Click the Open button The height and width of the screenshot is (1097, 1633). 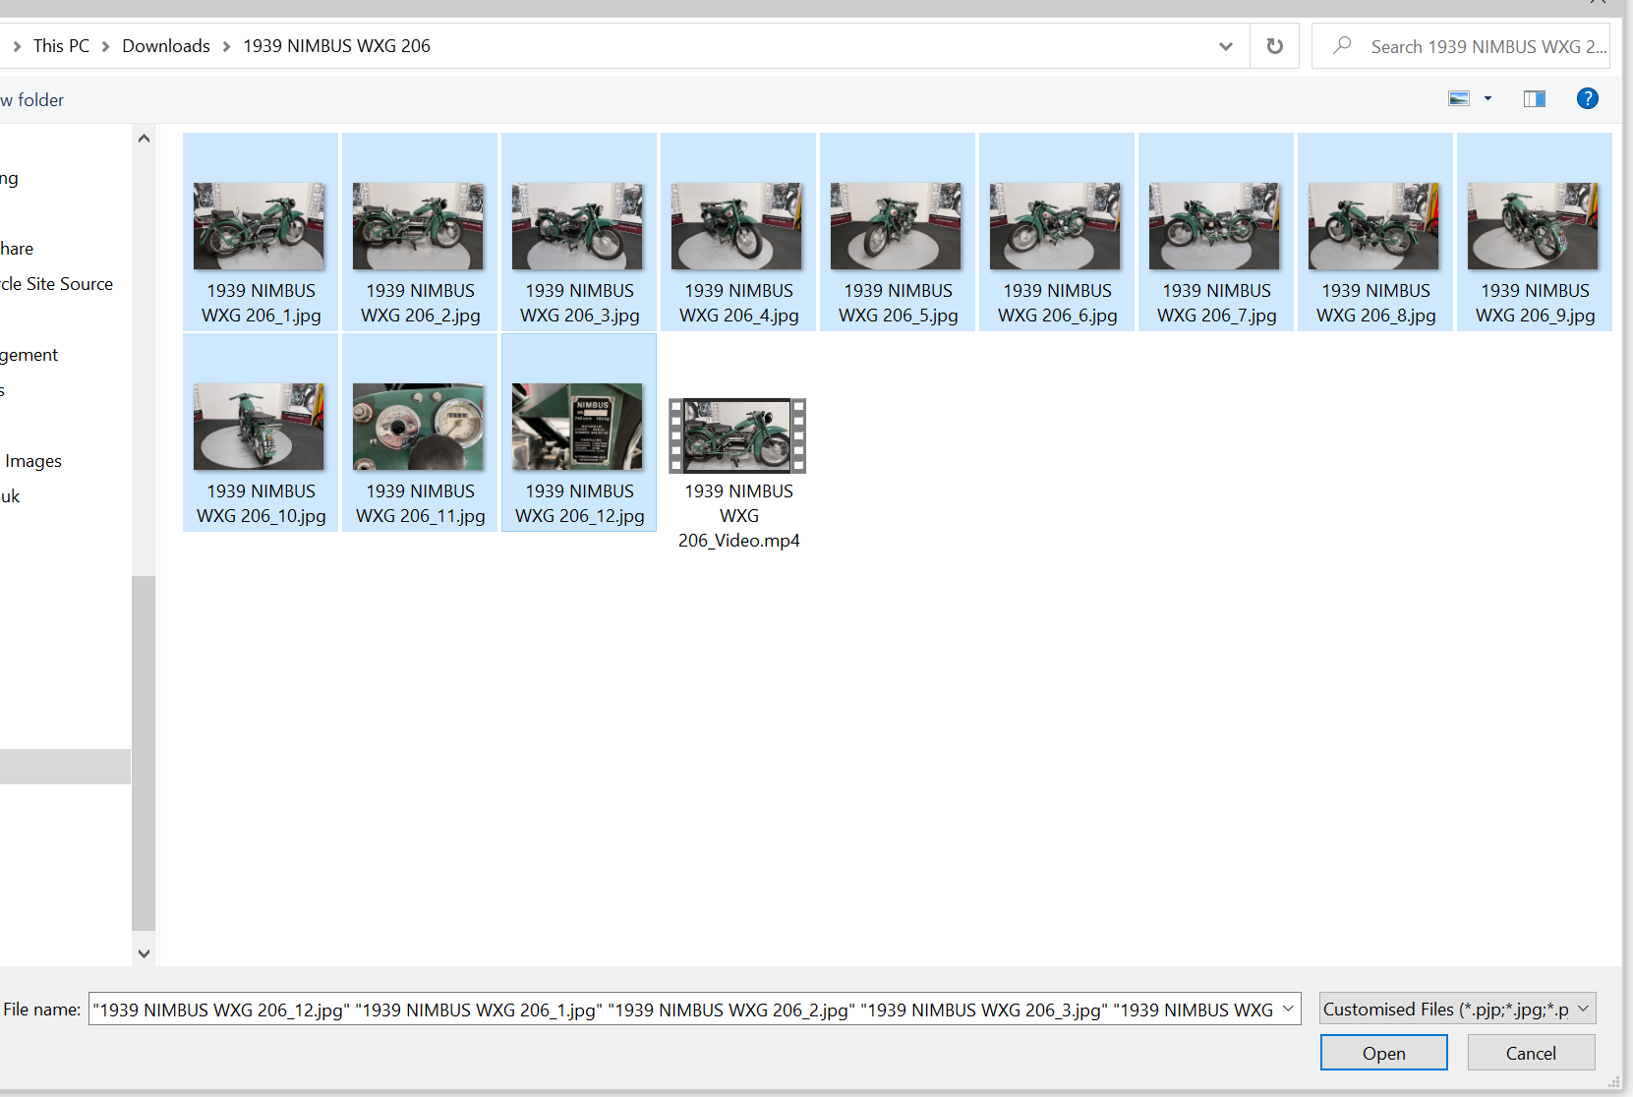click(1383, 1053)
